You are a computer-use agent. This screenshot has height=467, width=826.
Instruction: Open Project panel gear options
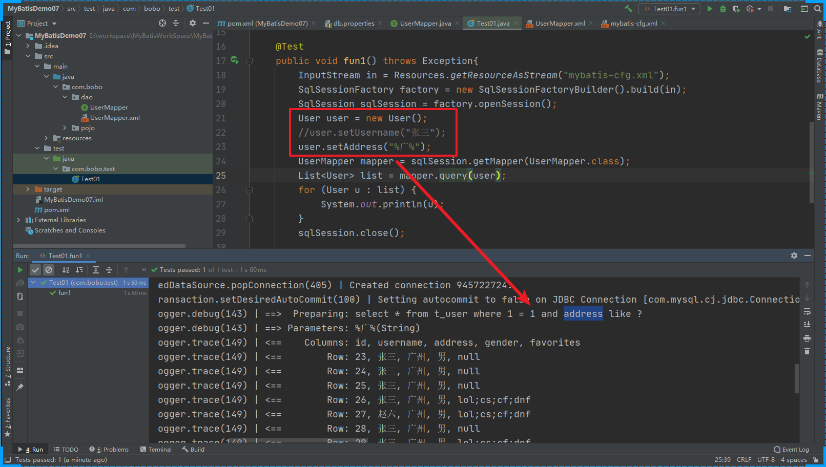[193, 23]
